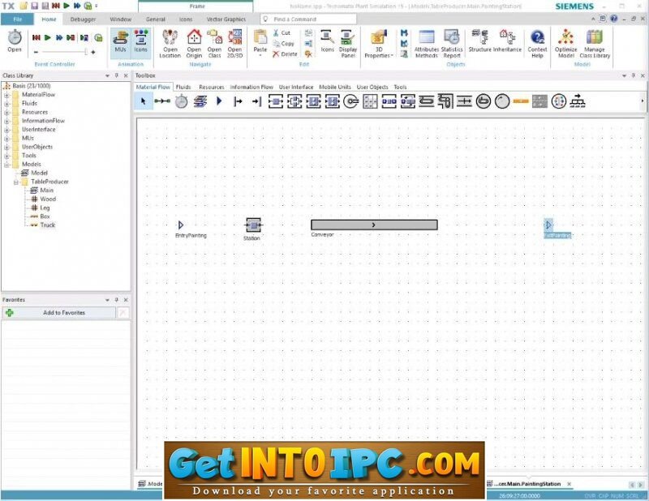Open Location in the Navigate group
This screenshot has width=649, height=501.
[170, 44]
